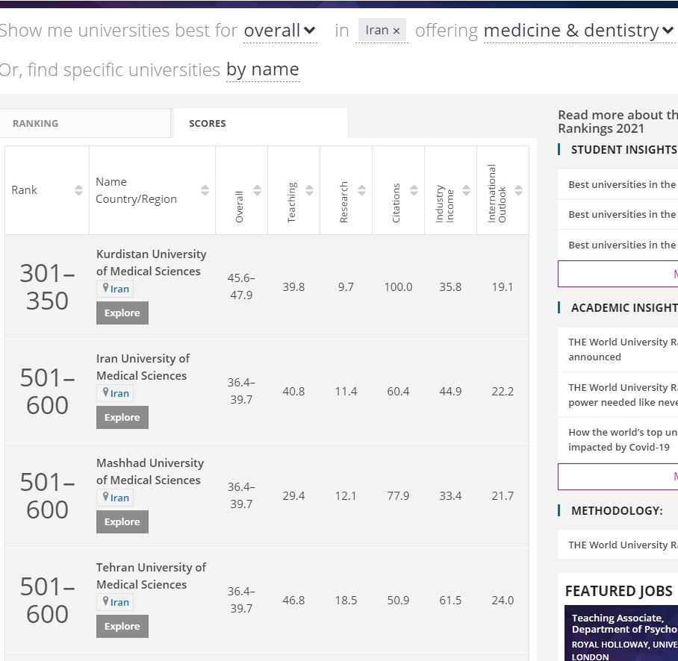Click the 'by name' search field
The image size is (678, 661).
[263, 69]
